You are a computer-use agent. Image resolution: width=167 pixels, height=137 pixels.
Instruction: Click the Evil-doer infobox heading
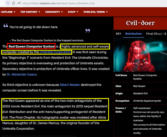click(140, 23)
